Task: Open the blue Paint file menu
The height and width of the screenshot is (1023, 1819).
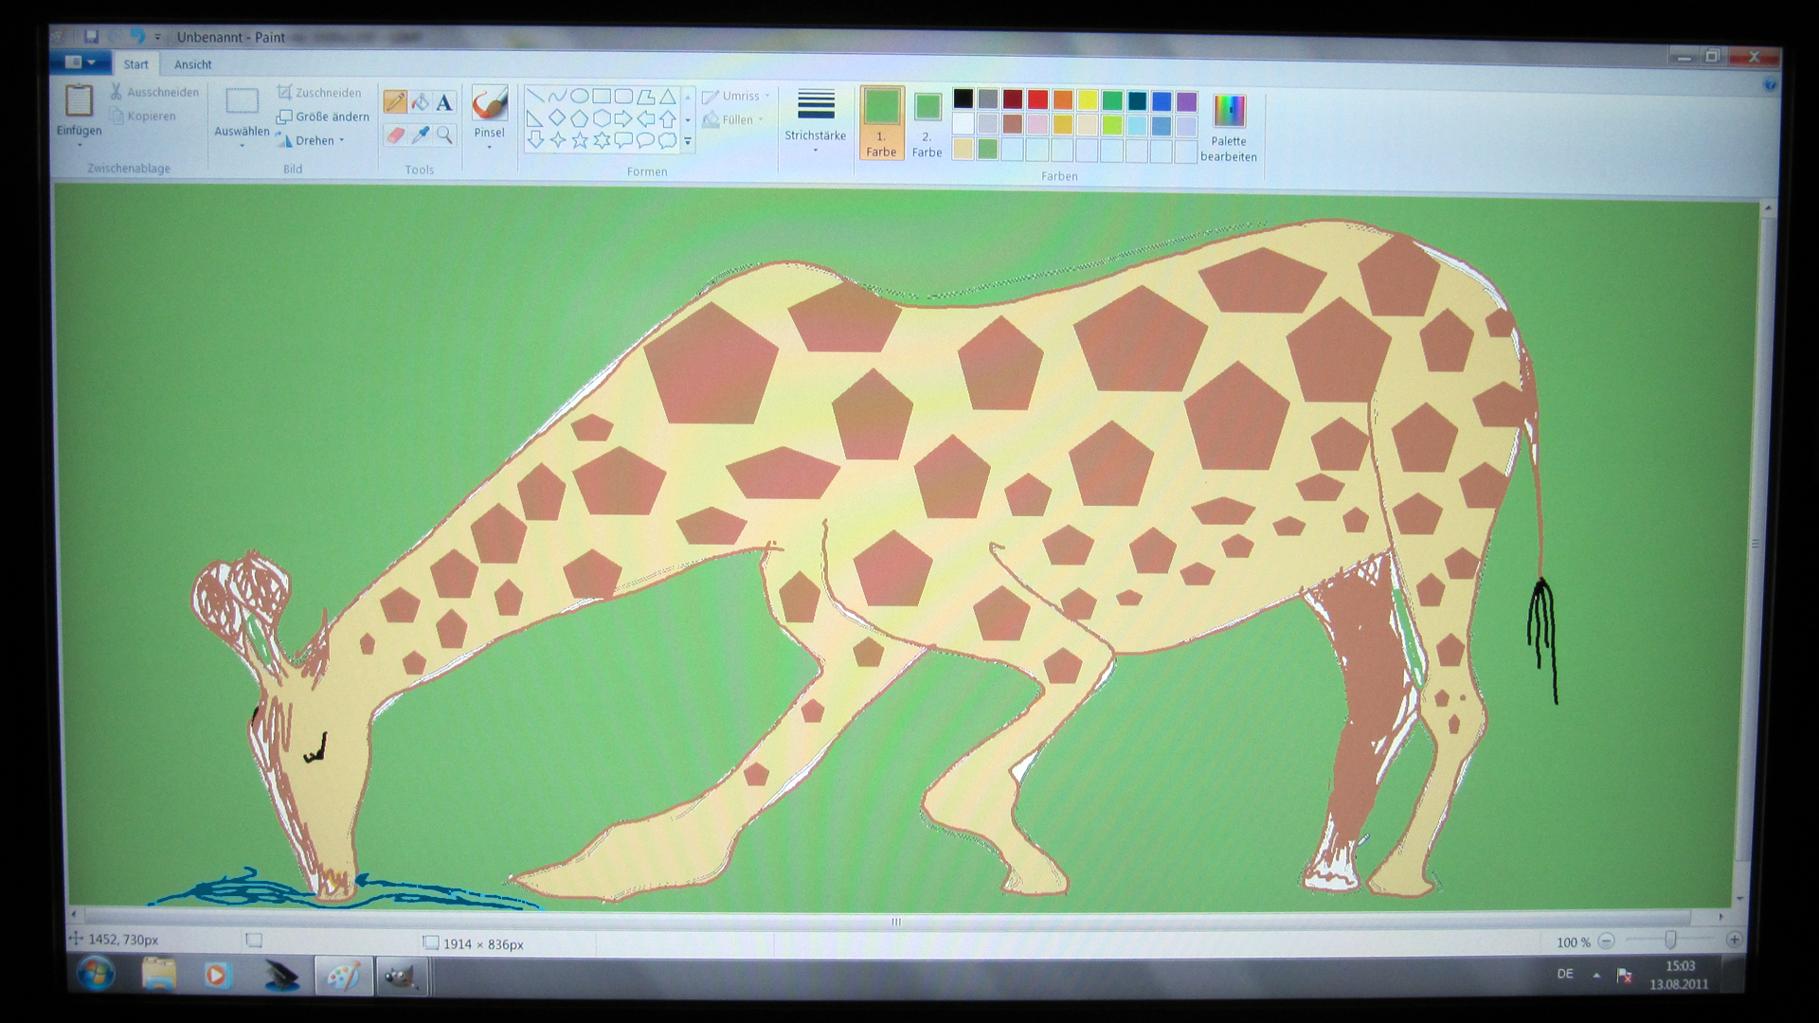Action: tap(81, 63)
